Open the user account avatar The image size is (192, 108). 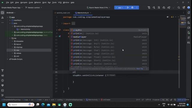[189, 7]
